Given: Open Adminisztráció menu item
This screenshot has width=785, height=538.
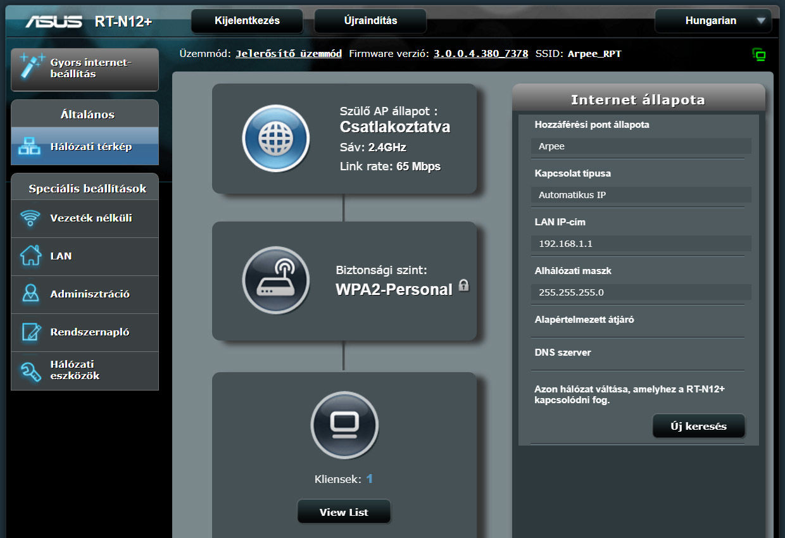Looking at the screenshot, I should (x=85, y=294).
